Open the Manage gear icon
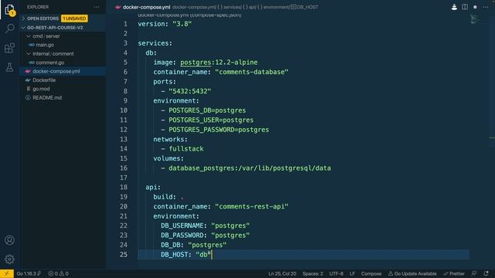Screen dimensions: 495x278 (x=9, y=259)
